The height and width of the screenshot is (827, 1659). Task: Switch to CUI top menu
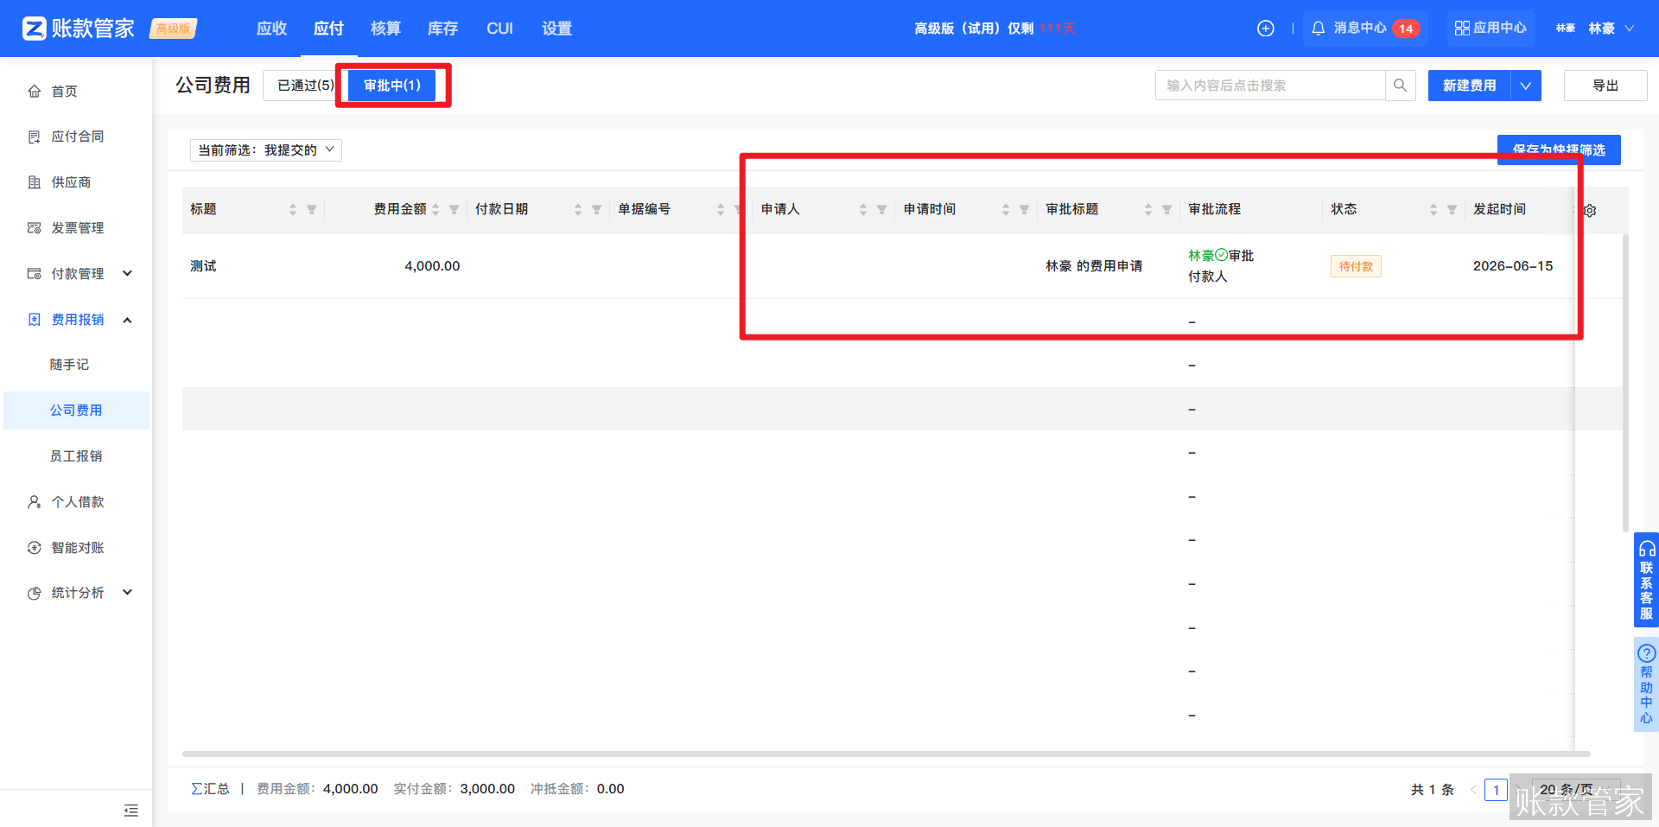499,29
